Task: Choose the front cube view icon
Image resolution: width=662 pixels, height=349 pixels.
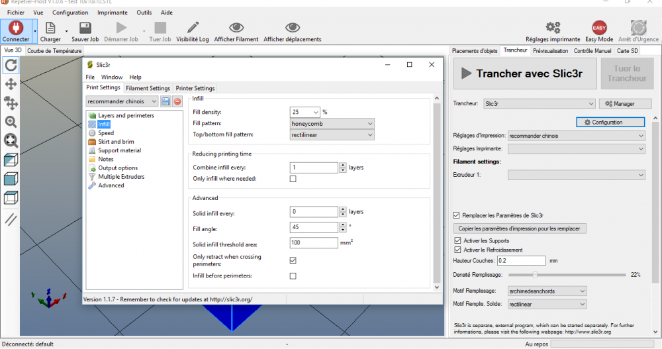Action: (x=11, y=179)
